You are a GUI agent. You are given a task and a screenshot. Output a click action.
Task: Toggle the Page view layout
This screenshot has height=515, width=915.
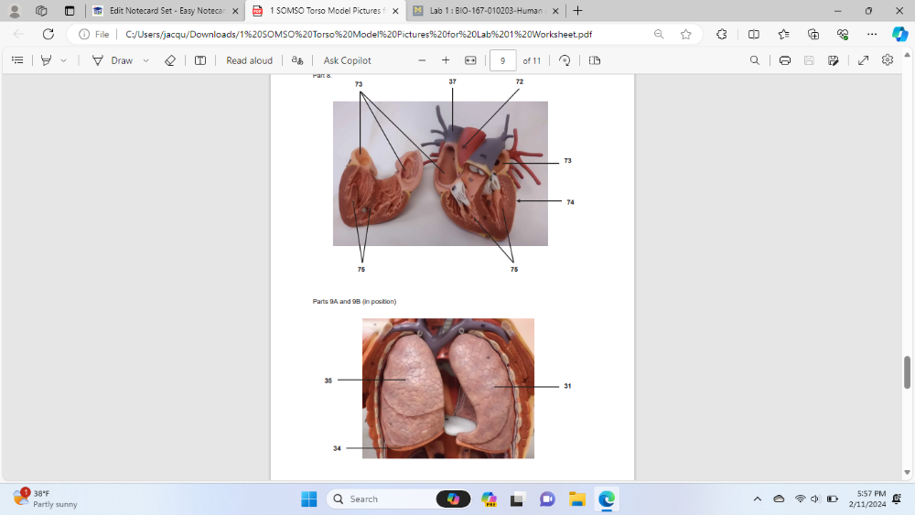pyautogui.click(x=595, y=60)
